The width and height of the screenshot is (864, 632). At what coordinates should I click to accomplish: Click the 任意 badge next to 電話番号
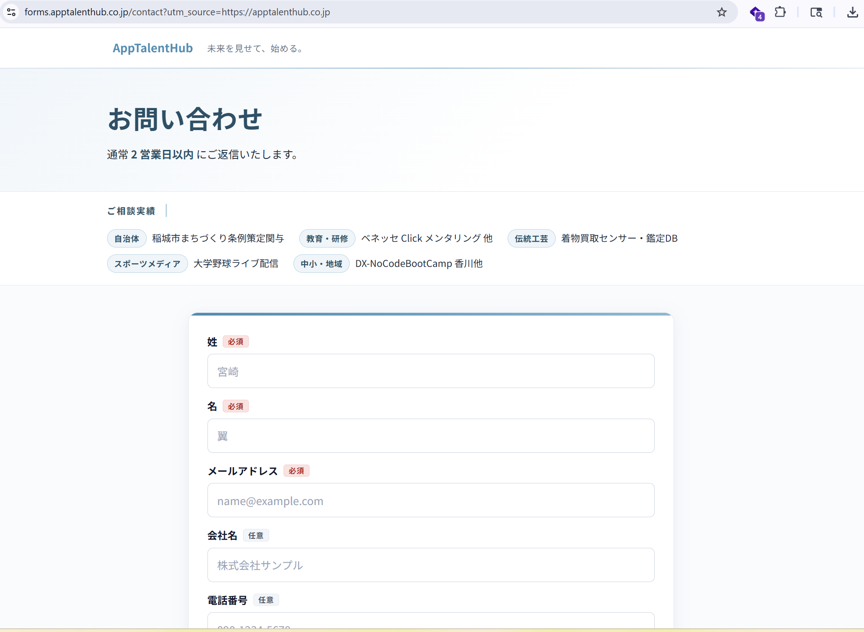coord(265,600)
